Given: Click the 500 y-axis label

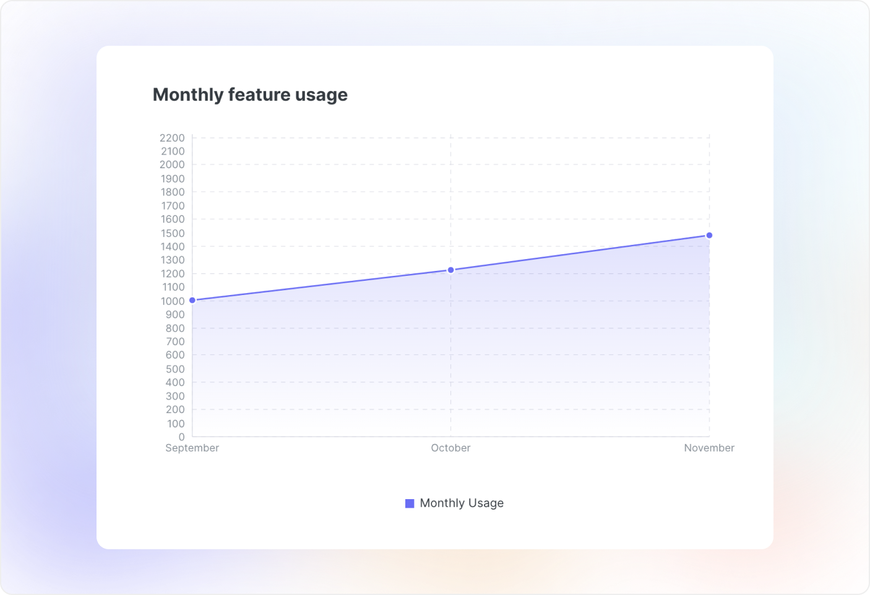Looking at the screenshot, I should click(x=175, y=369).
